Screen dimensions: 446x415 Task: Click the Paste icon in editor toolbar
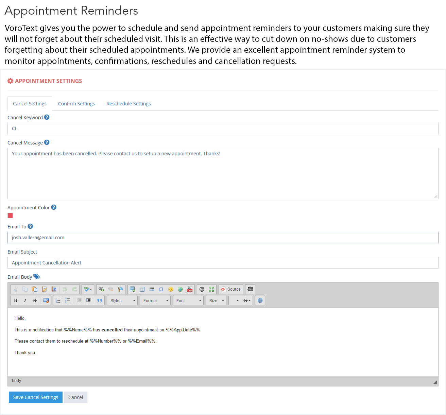pos(34,289)
